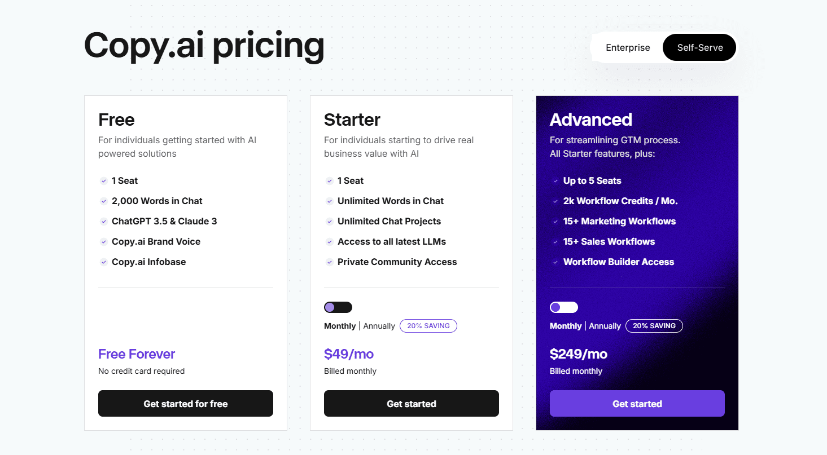This screenshot has height=455, width=827.
Task: Click checkmark icon next to Private Community Access
Action: (x=330, y=262)
